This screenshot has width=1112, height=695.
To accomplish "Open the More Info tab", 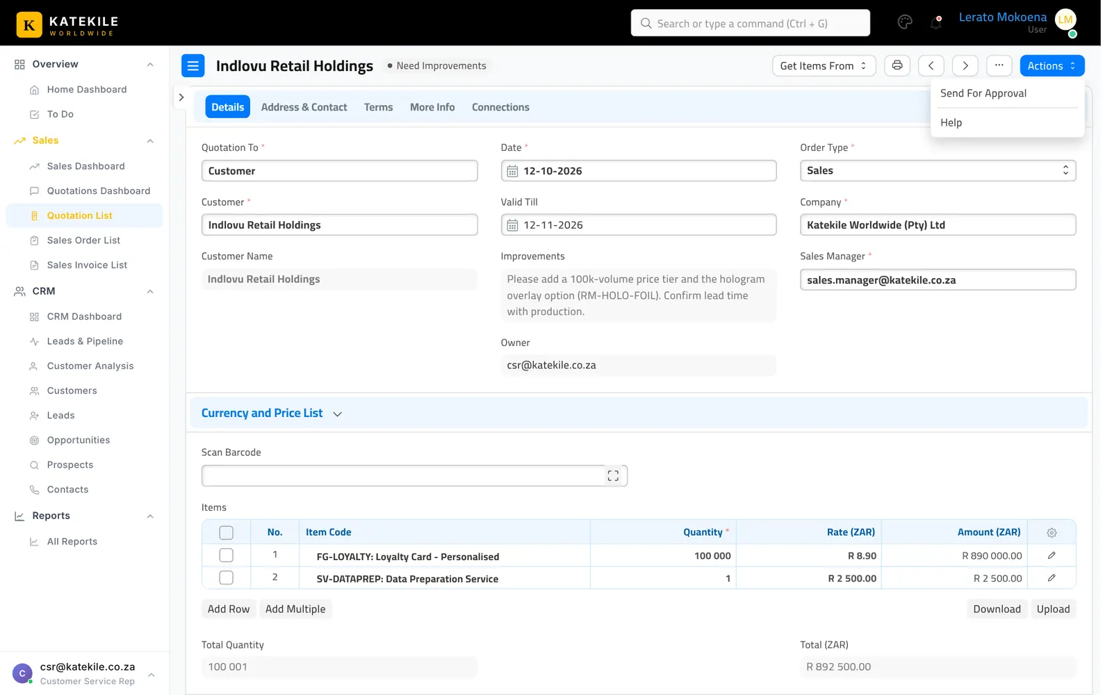I will [432, 107].
